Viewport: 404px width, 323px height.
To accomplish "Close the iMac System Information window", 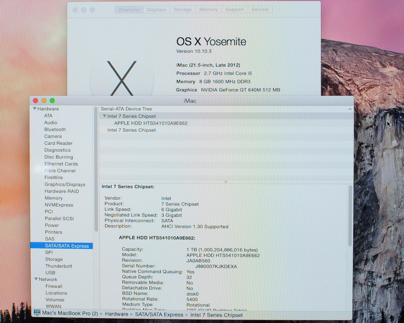I will pyautogui.click(x=36, y=101).
